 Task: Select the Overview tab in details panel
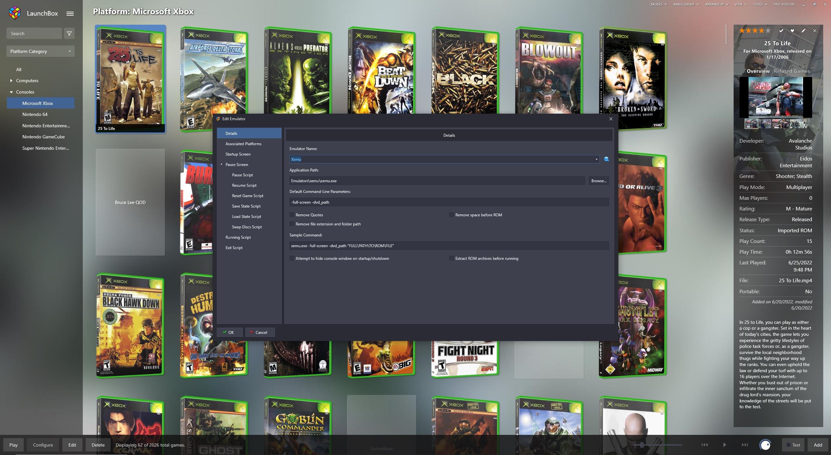tap(758, 71)
